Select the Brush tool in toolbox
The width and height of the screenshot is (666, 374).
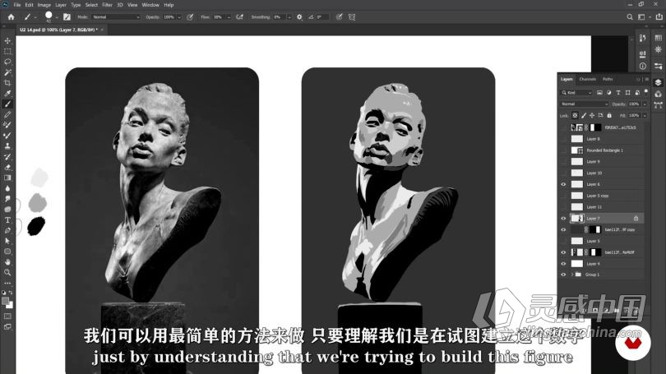click(x=7, y=104)
